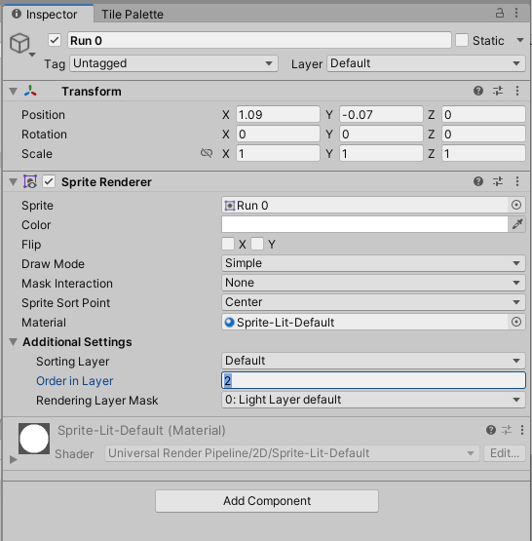Open Sprite Renderer kebab menu
Viewport: 532px width, 541px height.
[517, 181]
